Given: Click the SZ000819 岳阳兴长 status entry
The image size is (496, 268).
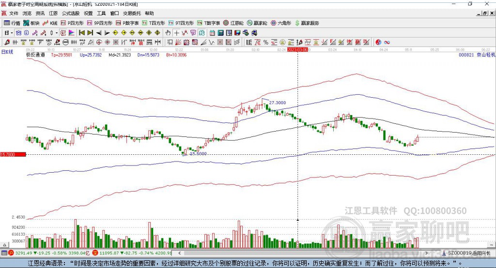Looking at the screenshot, I should [466, 253].
